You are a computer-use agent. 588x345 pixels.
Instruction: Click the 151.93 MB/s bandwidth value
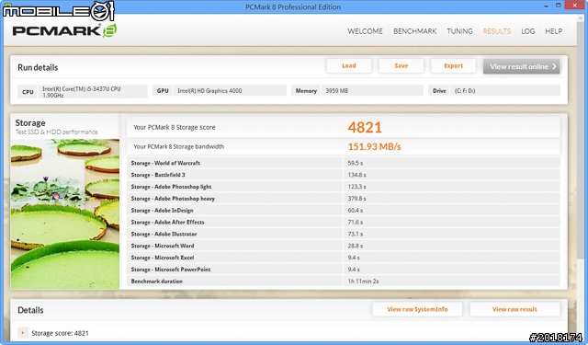374,146
